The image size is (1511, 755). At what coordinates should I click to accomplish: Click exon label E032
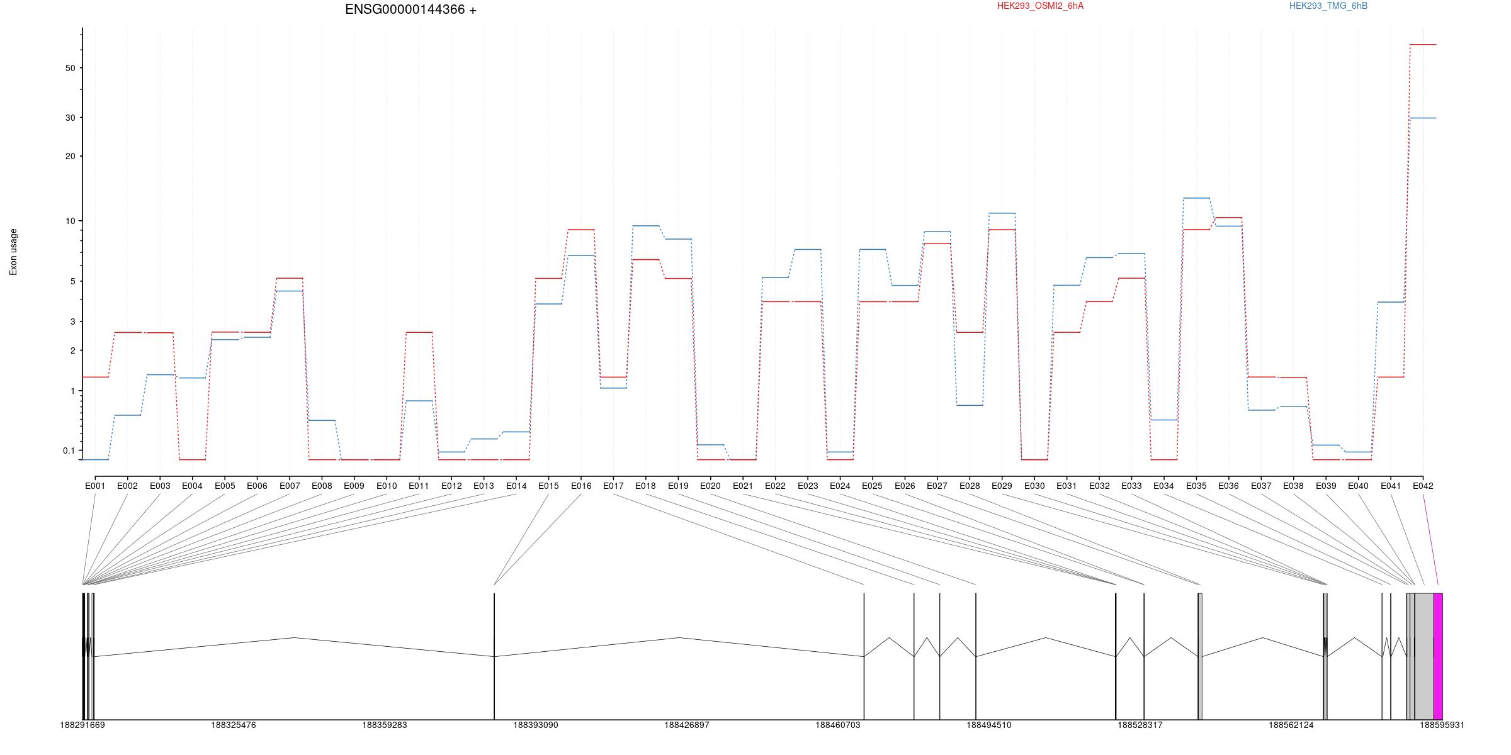1099,486
